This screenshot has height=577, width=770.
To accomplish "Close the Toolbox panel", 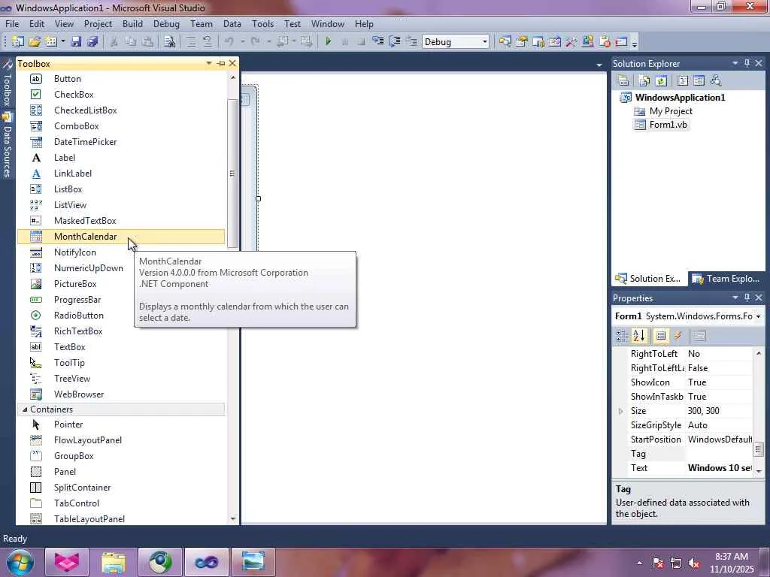I will tap(232, 63).
